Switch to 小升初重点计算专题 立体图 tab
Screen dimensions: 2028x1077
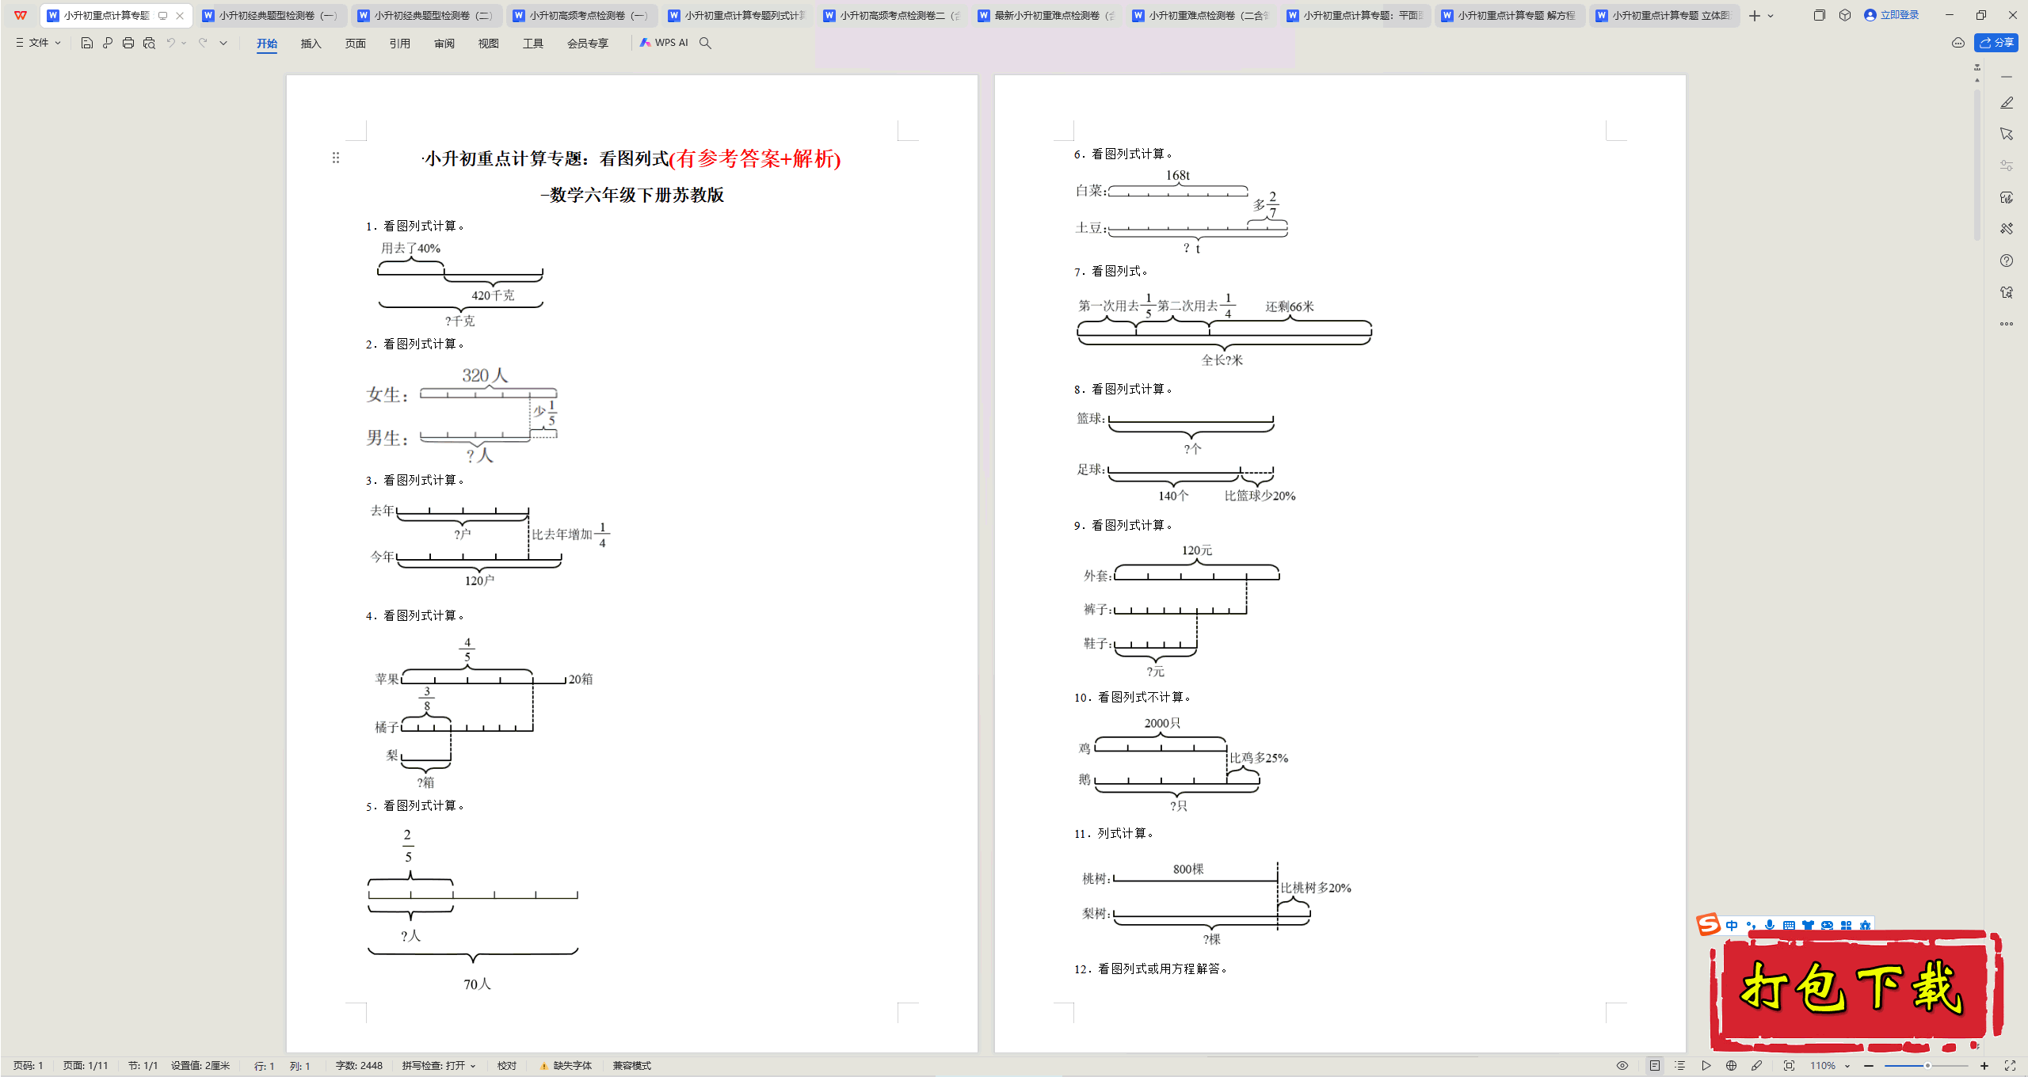tap(1664, 15)
